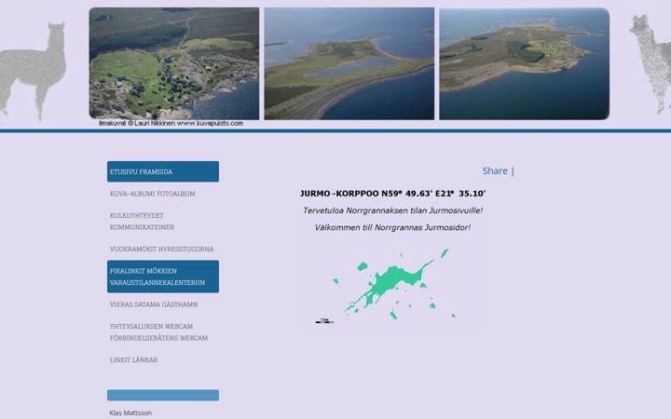Click the Ilmakuvat Lauri Nikkinen photo credit
This screenshot has width=671, height=419.
pyautogui.click(x=171, y=123)
